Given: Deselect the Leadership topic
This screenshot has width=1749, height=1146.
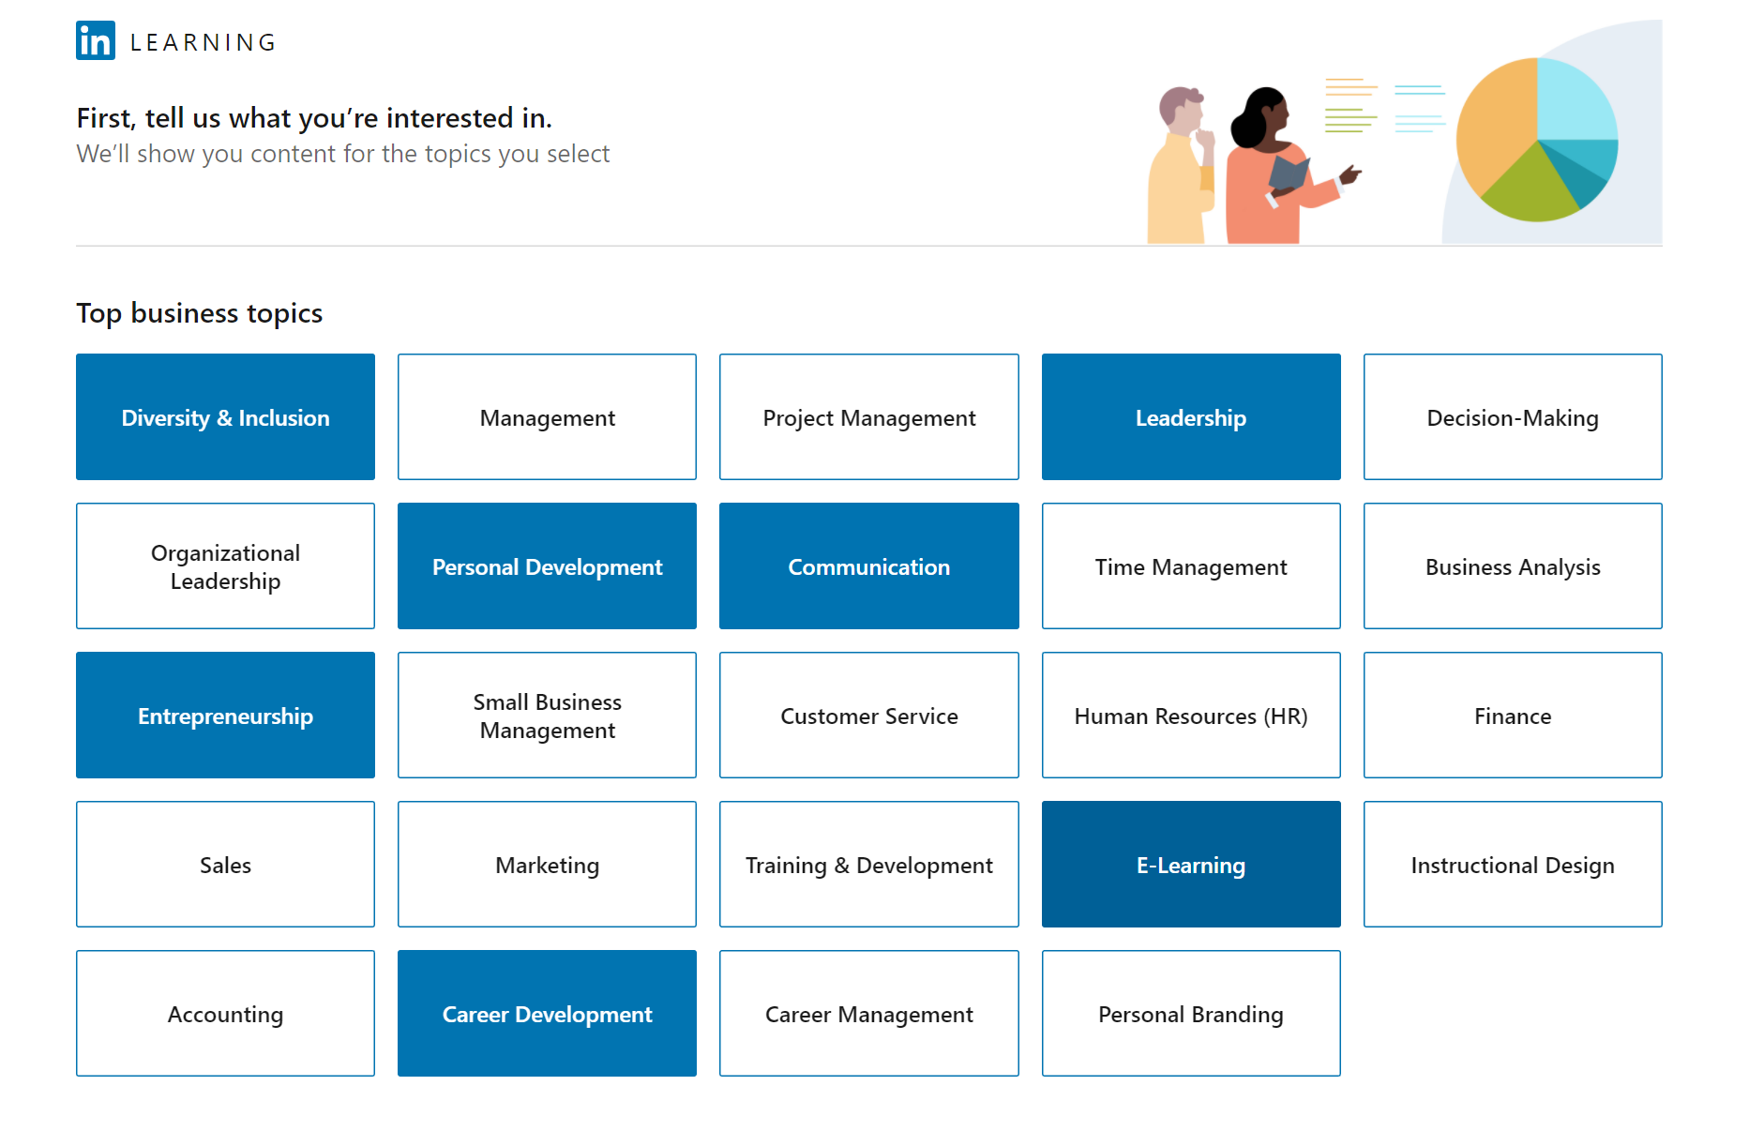Looking at the screenshot, I should click(1190, 417).
